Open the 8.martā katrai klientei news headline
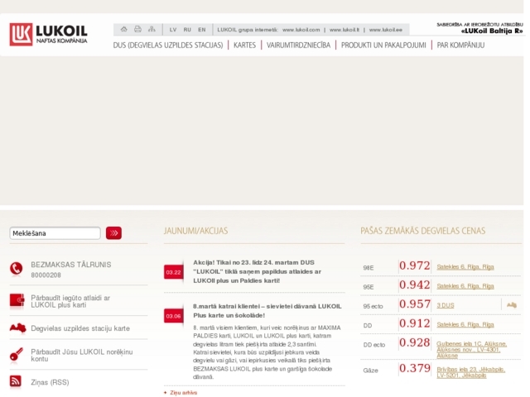The image size is (530, 397). tap(267, 311)
